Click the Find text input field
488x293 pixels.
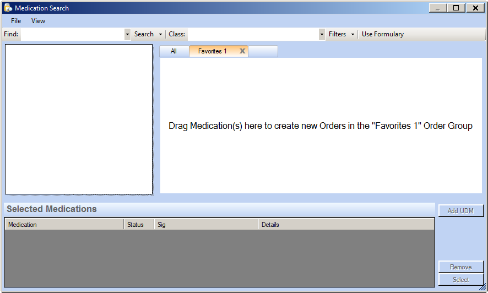click(x=73, y=34)
